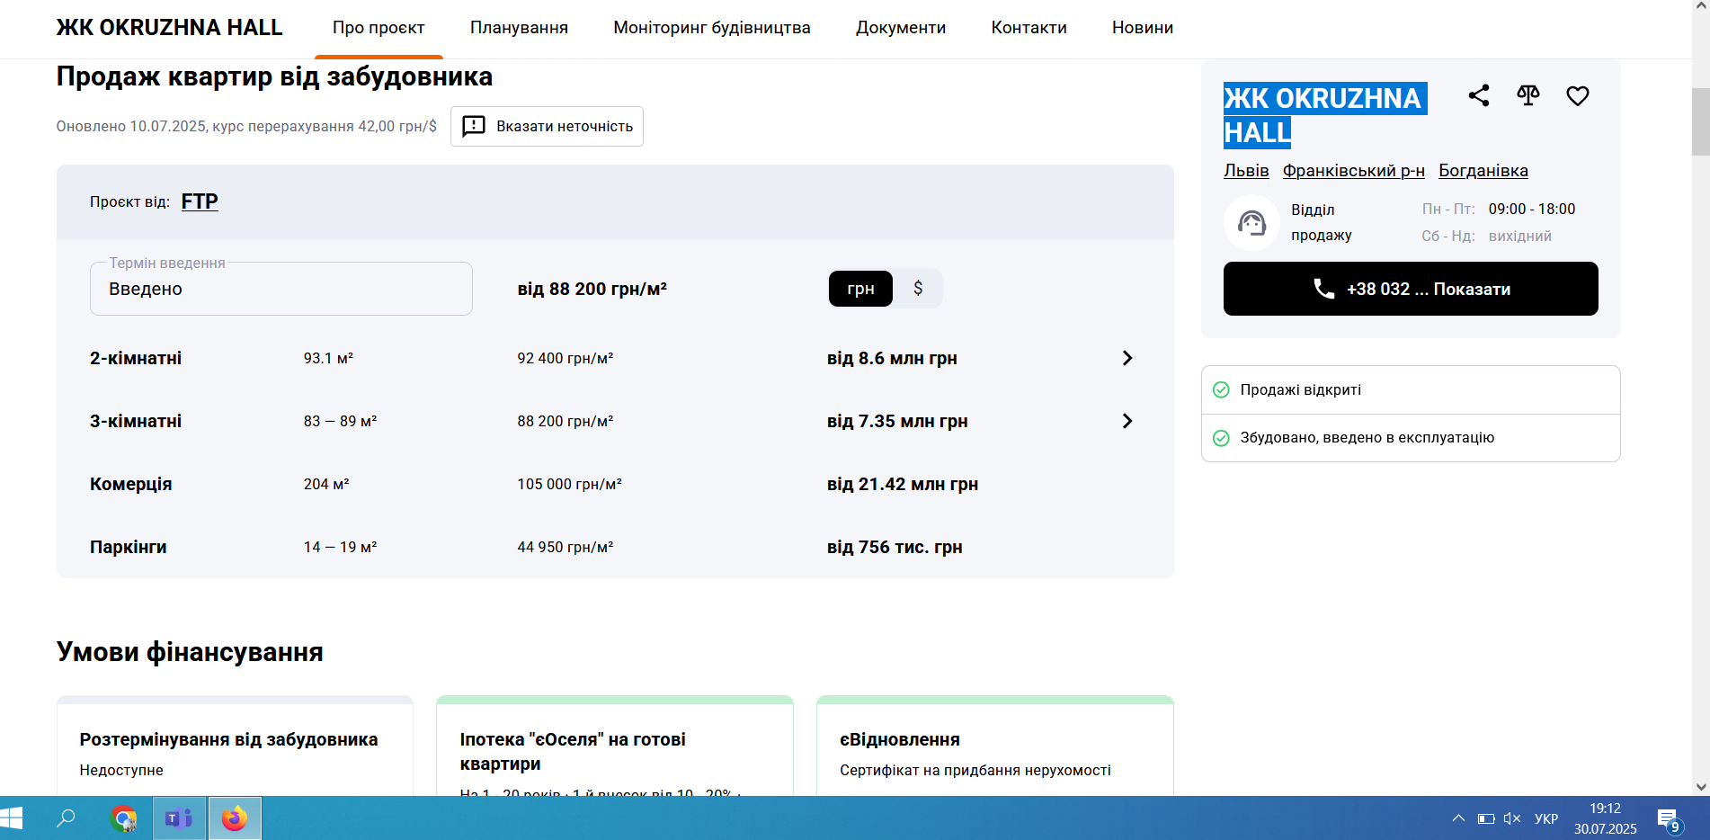Click scrollbar down arrow

[x=1700, y=787]
